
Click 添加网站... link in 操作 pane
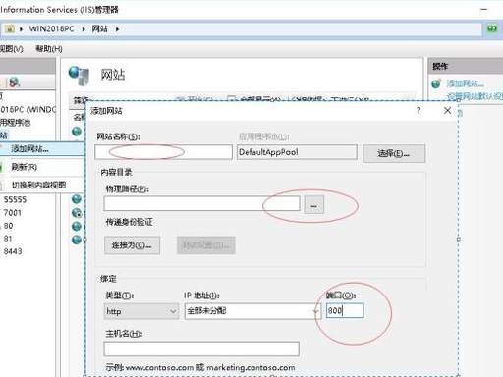[x=465, y=83]
